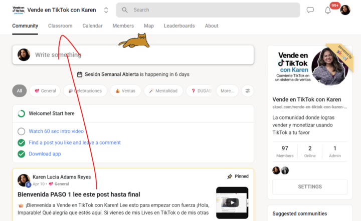The width and height of the screenshot is (361, 221).
Task: Open the chat messages icon
Action: pos(310,10)
